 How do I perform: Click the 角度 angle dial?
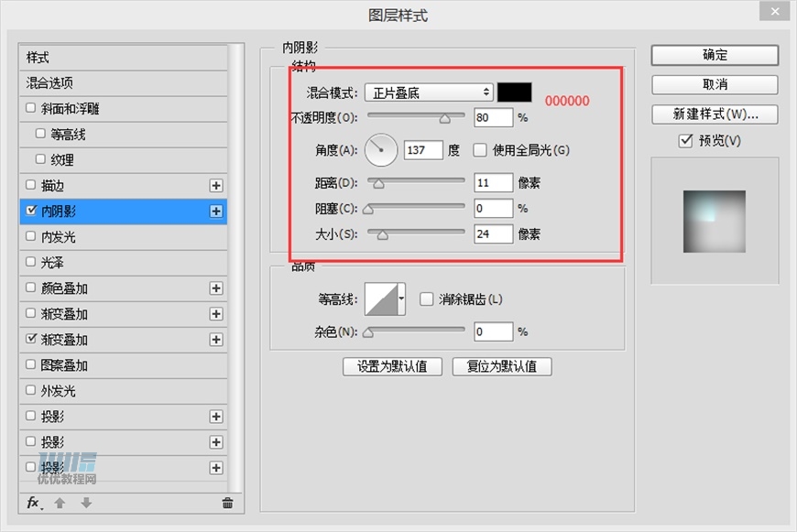381,150
